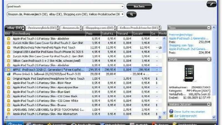
Task: Select row iPhone Unlock & Jailbreak
Action: tap(84, 74)
